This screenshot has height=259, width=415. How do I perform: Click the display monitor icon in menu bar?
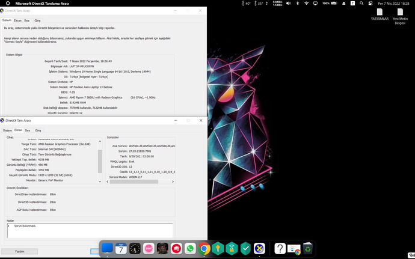tap(315, 4)
